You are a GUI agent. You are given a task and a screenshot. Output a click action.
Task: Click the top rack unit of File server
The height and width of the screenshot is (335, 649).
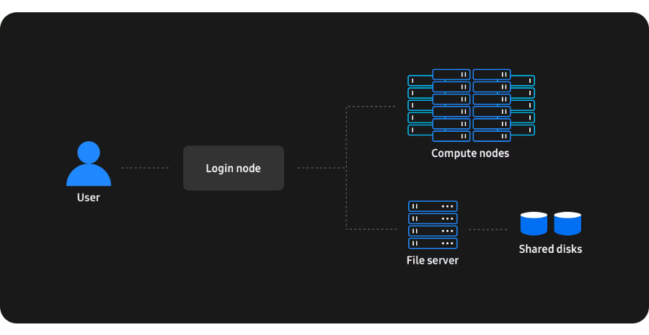click(433, 206)
